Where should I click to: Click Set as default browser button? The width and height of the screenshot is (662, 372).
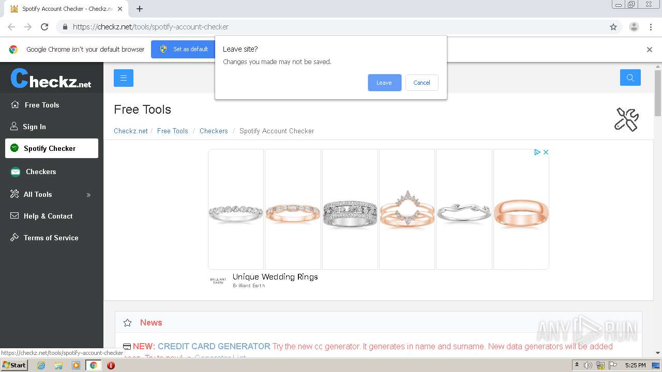184,49
